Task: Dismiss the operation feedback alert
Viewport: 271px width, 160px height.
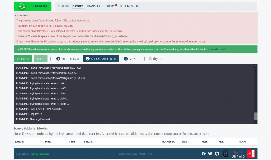Action: [255, 15]
